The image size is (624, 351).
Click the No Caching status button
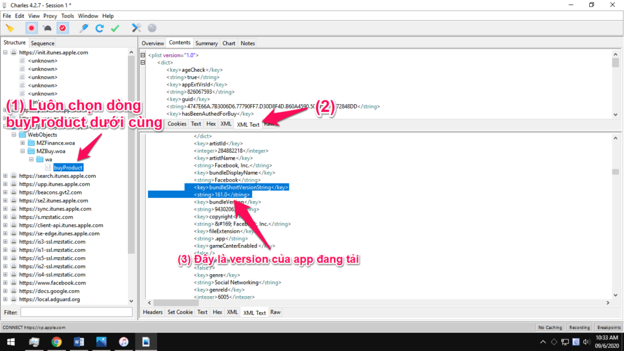click(550, 327)
